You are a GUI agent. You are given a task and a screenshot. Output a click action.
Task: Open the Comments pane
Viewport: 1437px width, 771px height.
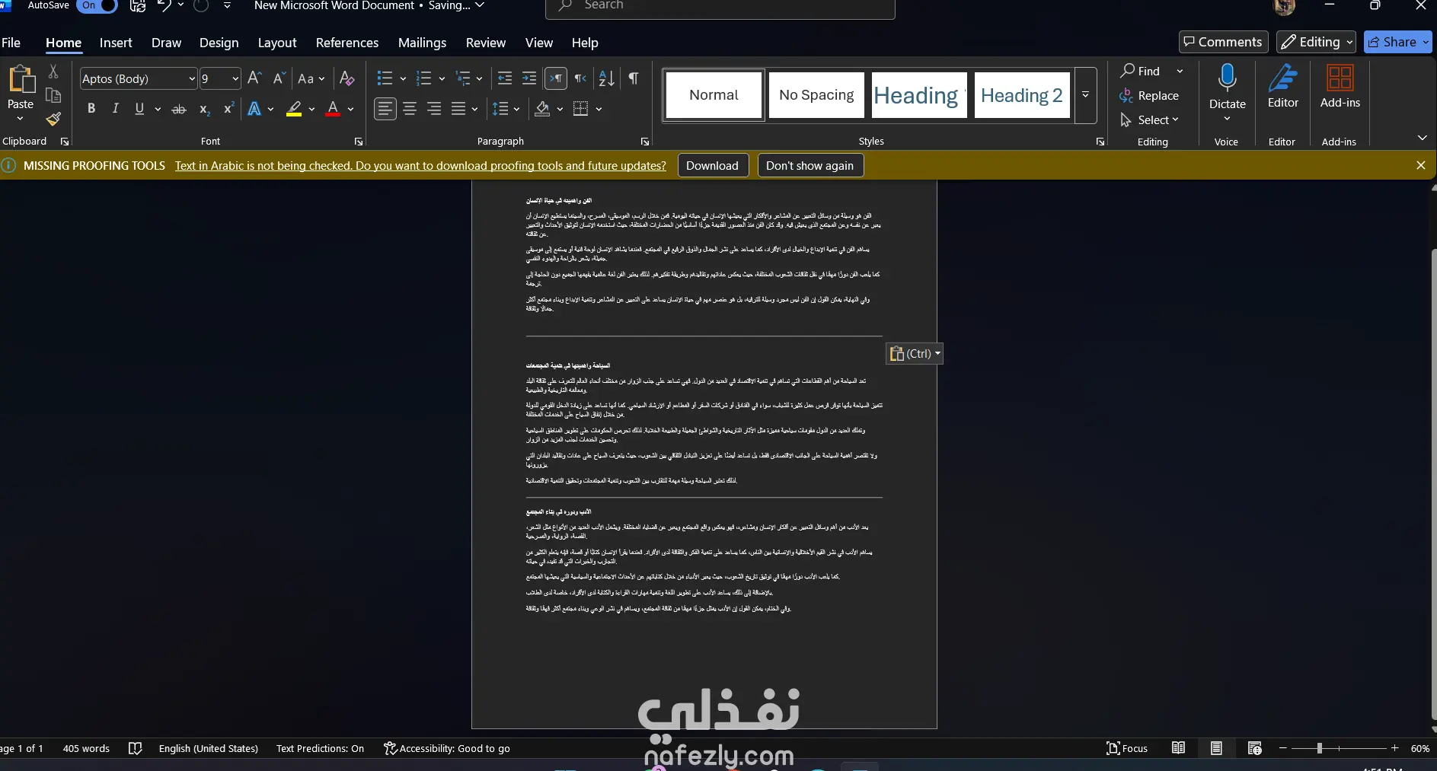tap(1223, 42)
